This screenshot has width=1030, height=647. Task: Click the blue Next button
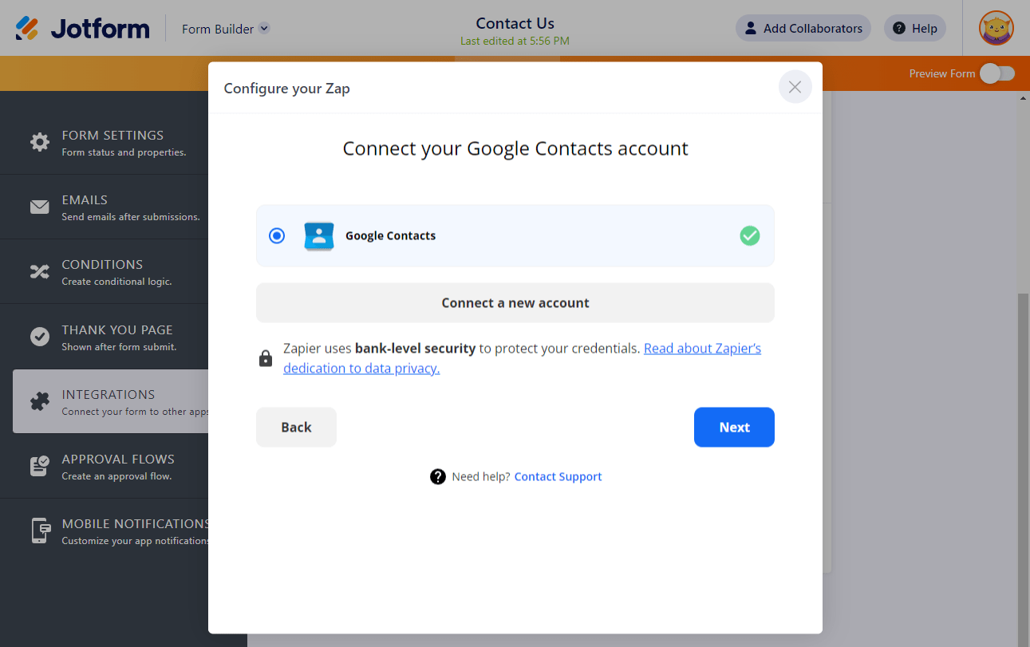click(734, 428)
